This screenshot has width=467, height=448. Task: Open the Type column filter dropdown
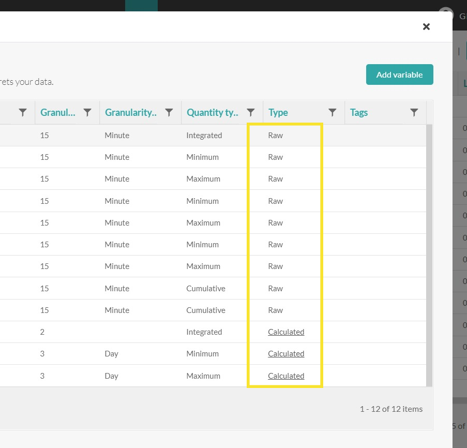coord(332,112)
